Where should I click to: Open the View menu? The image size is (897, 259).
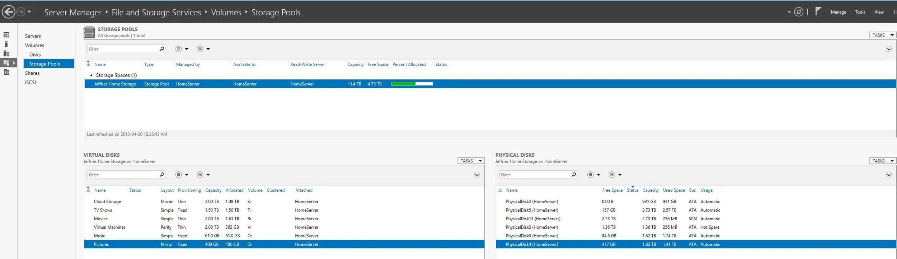[x=879, y=12]
